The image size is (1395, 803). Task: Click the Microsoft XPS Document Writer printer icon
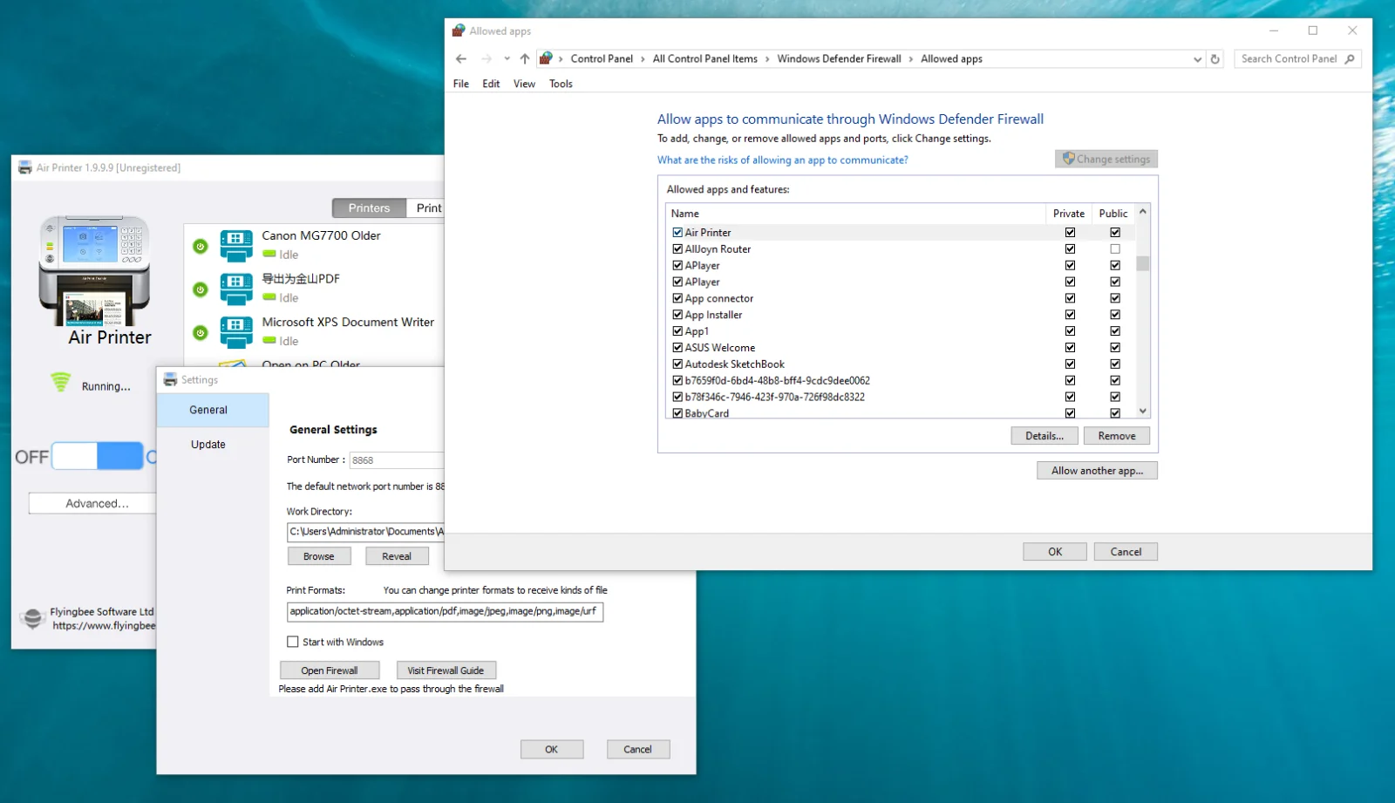coord(236,332)
